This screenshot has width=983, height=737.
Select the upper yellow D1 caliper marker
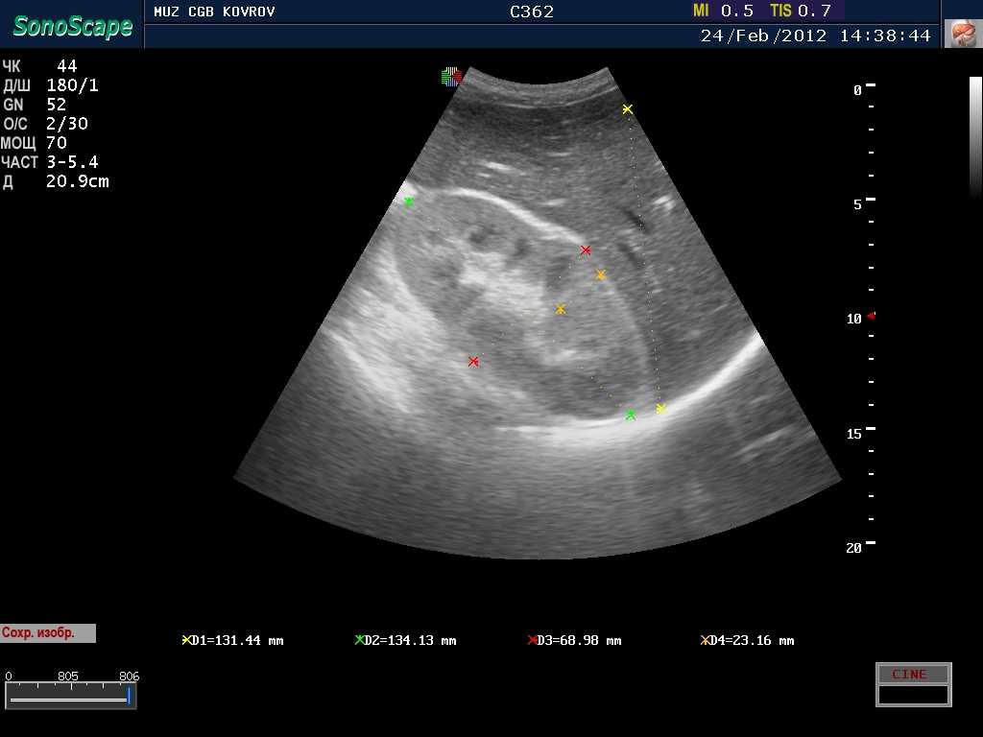tap(627, 109)
